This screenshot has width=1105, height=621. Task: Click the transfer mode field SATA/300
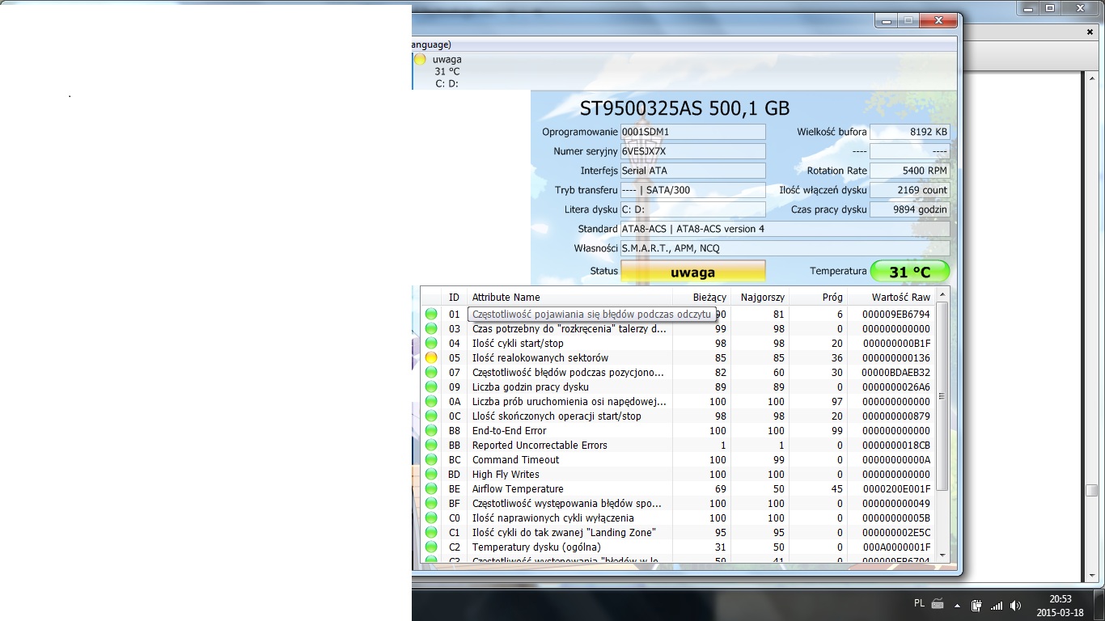click(x=692, y=190)
